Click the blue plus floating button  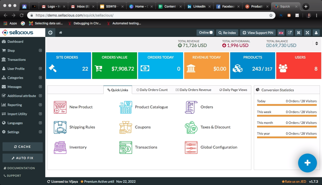click(x=307, y=163)
